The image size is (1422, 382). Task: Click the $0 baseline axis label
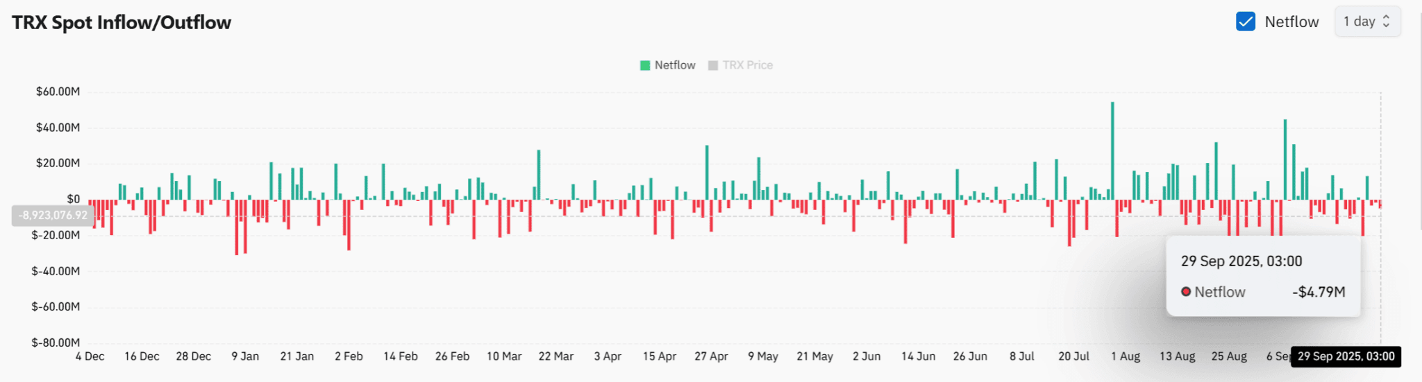73,199
